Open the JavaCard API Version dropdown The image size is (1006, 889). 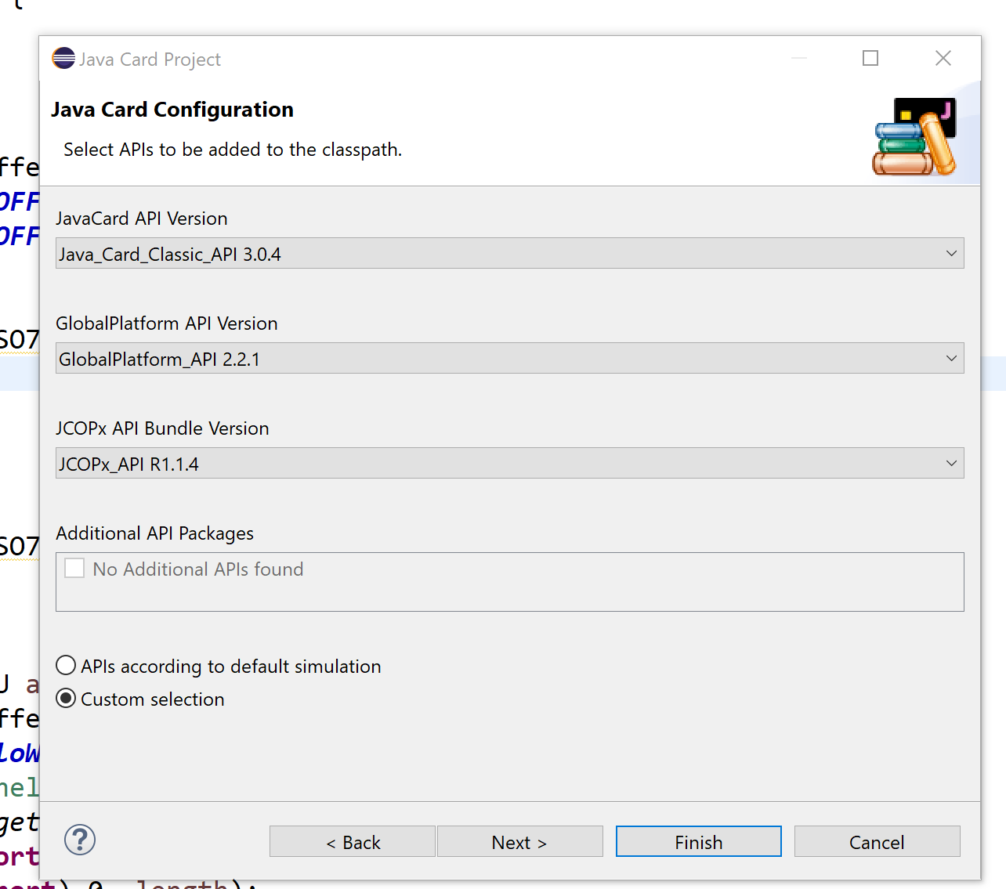[950, 253]
